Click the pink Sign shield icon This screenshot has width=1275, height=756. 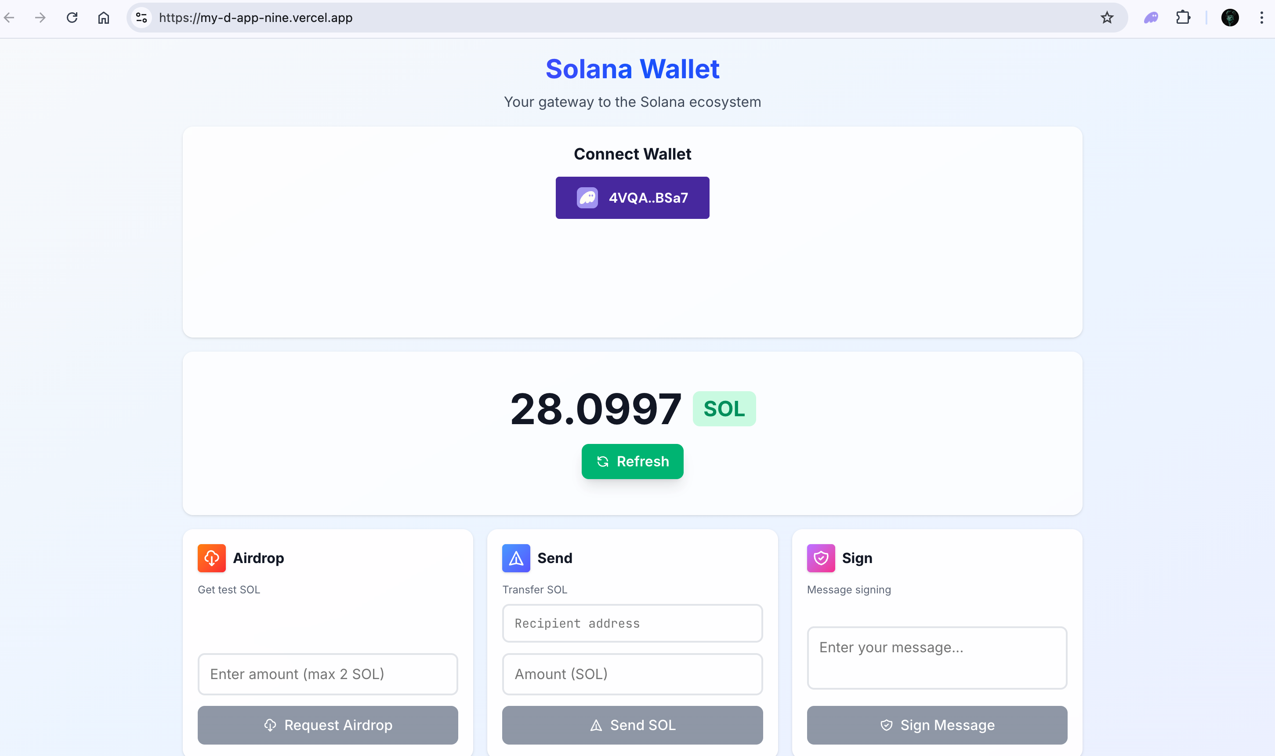pyautogui.click(x=821, y=558)
